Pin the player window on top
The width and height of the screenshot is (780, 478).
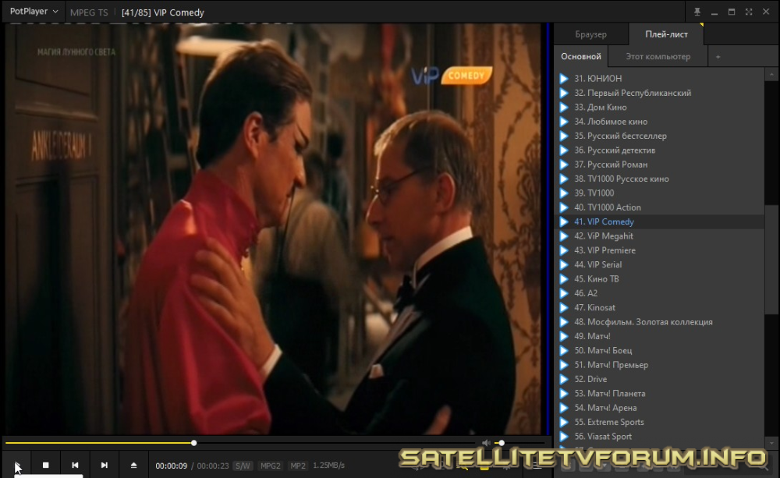697,12
